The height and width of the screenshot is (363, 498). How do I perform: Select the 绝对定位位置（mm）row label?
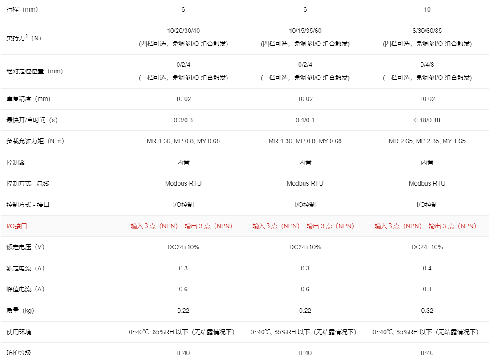point(35,71)
